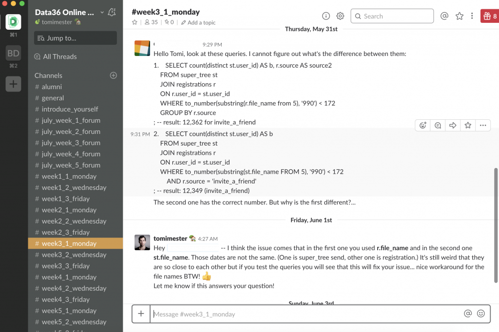499x332 pixels.
Task: Open the channel details info icon
Action: (x=326, y=16)
